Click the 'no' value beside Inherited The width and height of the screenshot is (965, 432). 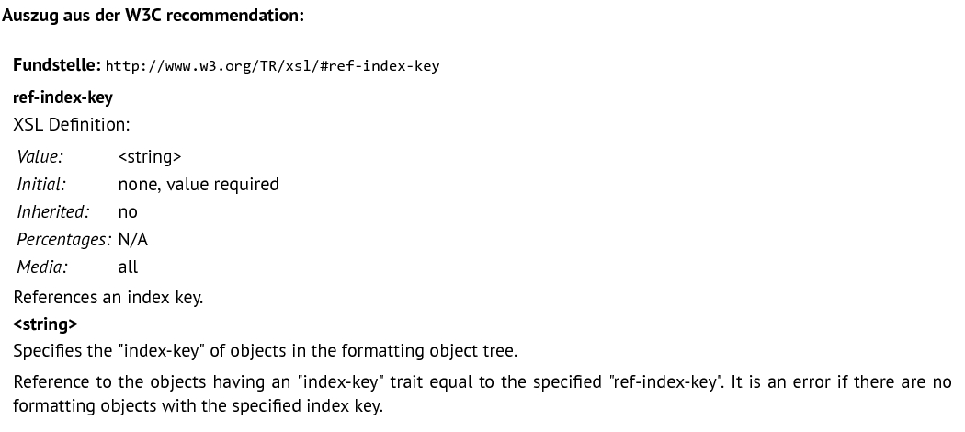pos(128,212)
